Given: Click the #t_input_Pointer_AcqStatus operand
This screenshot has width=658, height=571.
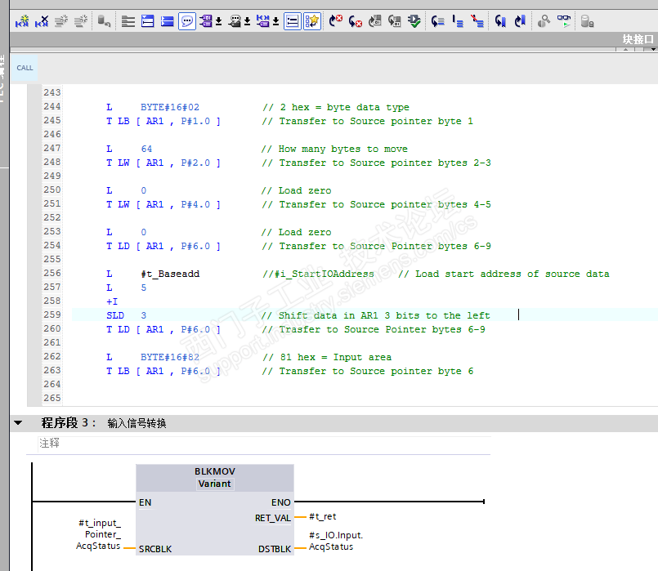Looking at the screenshot, I should click(x=99, y=534).
